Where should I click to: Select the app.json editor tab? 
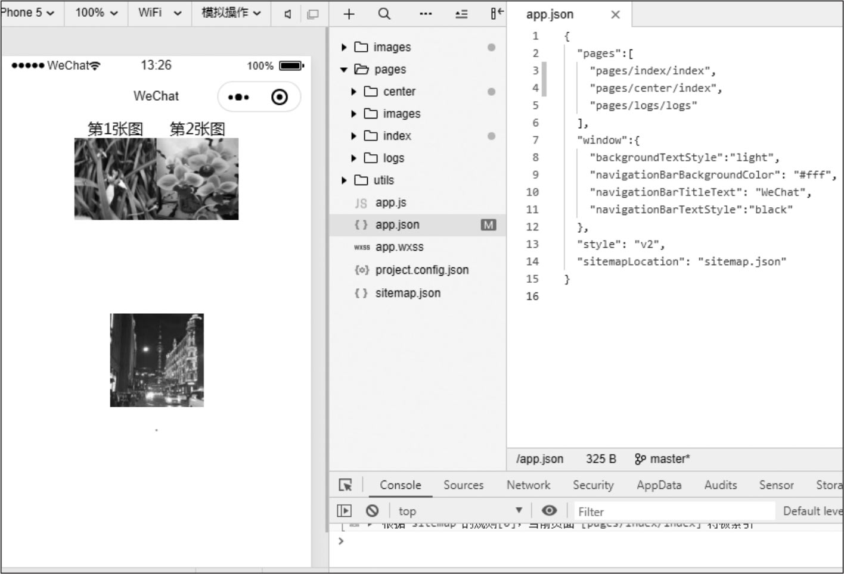pos(550,14)
